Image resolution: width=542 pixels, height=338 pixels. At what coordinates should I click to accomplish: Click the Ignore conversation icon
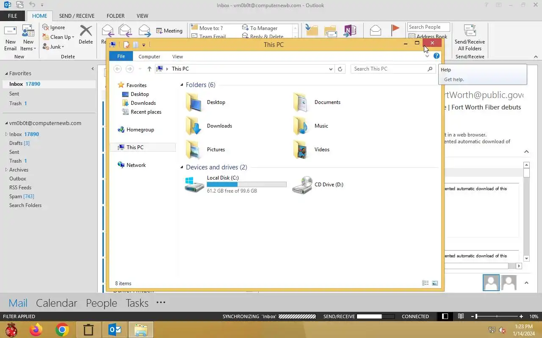click(46, 27)
